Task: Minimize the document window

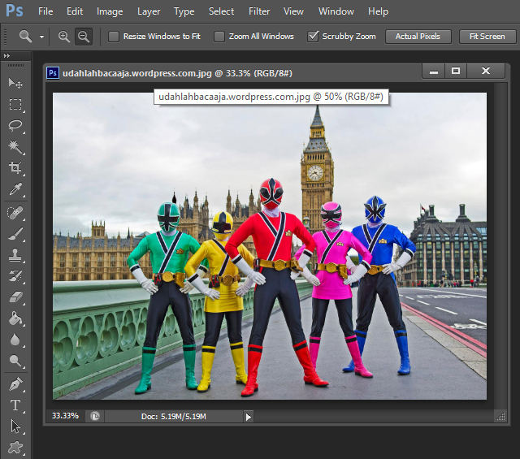Action: (x=433, y=71)
